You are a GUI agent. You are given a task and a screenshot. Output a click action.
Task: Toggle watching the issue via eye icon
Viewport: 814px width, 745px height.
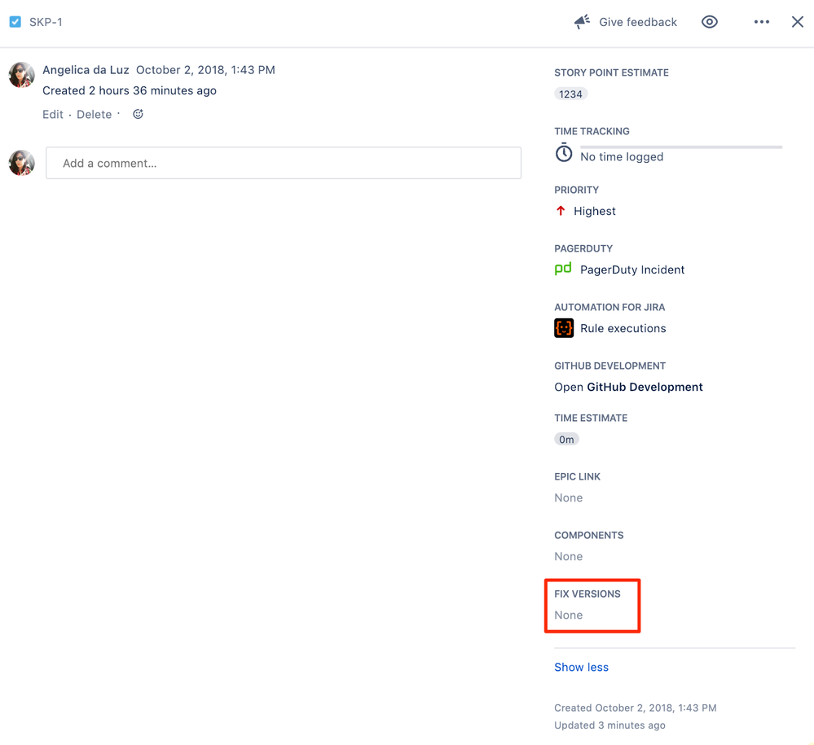click(x=709, y=22)
